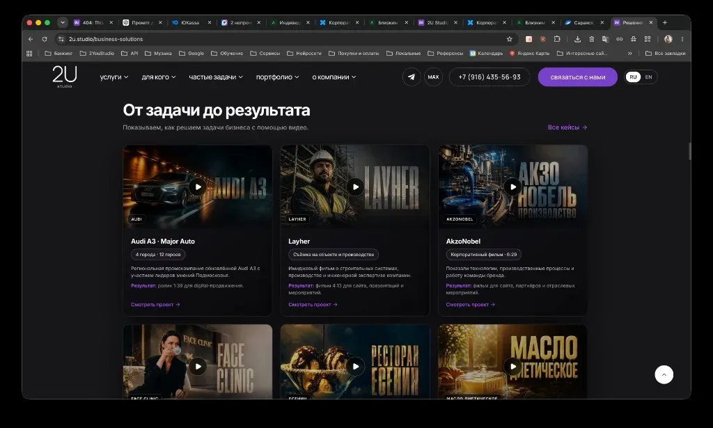The width and height of the screenshot is (713, 428).
Task: Open Смотреть проект for AkzoNobel
Action: coord(470,304)
